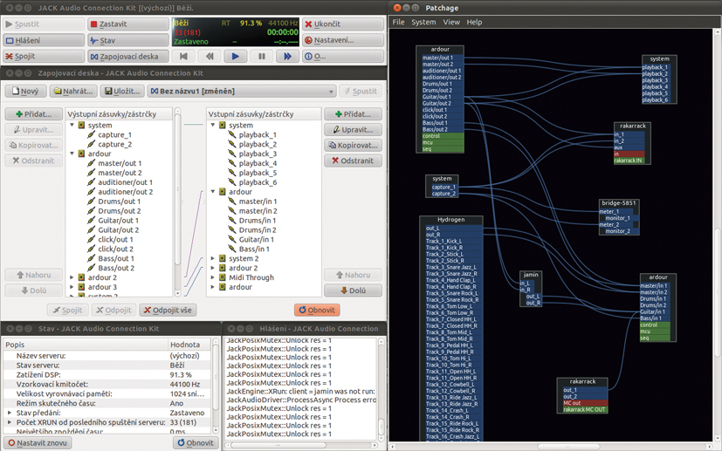Click Obnovit button in Stav window
Viewport: 722px width, 451px height.
196,443
